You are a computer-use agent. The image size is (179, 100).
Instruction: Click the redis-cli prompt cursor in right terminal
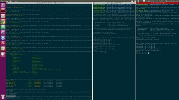click(149, 53)
